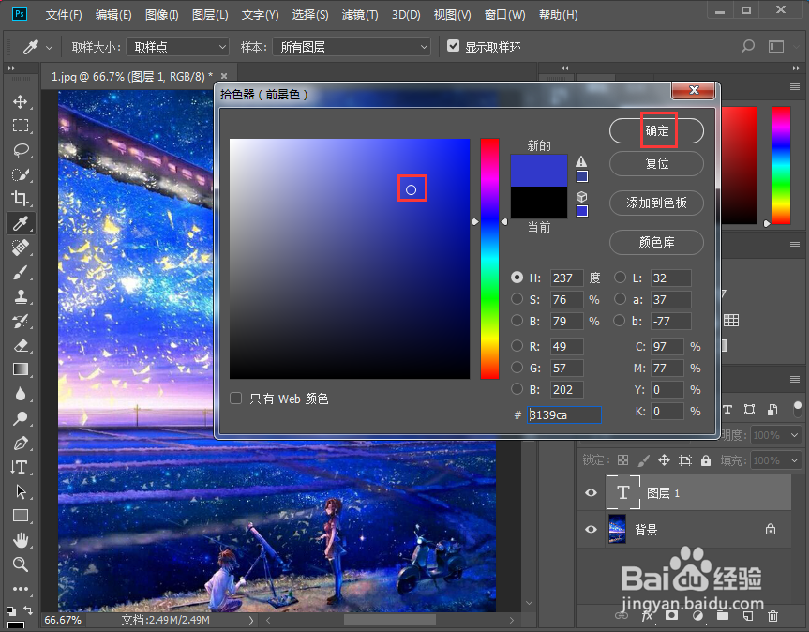Select the Move tool
The image size is (809, 632).
click(x=20, y=101)
